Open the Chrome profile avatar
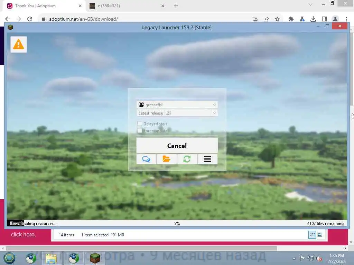Viewport: 354px width, 265px height. coord(335,19)
